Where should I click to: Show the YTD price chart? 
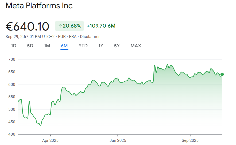83,46
